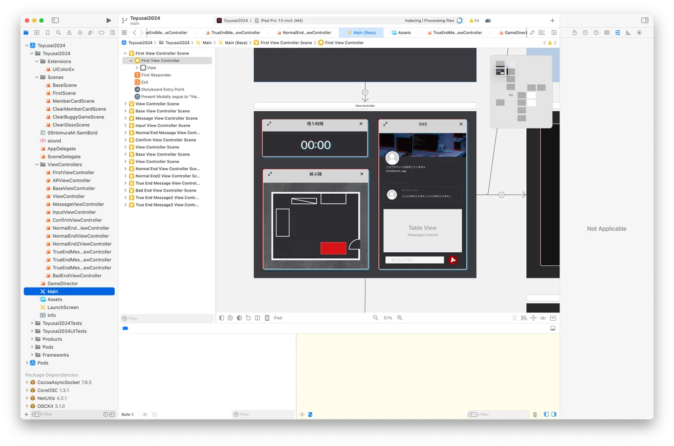674x446 pixels.
Task: Collapse the Scenes folder
Action: (37, 78)
